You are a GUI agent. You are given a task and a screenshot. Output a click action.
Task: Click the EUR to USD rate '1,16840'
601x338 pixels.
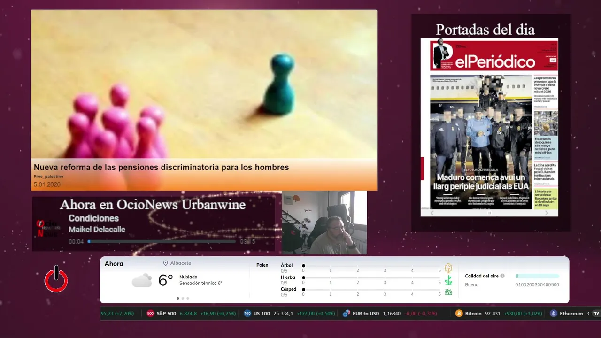(392, 314)
